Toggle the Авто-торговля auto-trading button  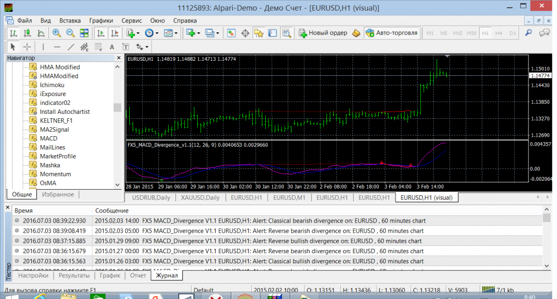click(391, 33)
